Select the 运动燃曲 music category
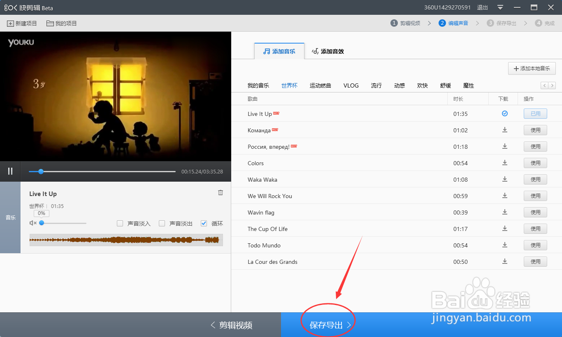Viewport: 562px width, 337px height. [320, 85]
